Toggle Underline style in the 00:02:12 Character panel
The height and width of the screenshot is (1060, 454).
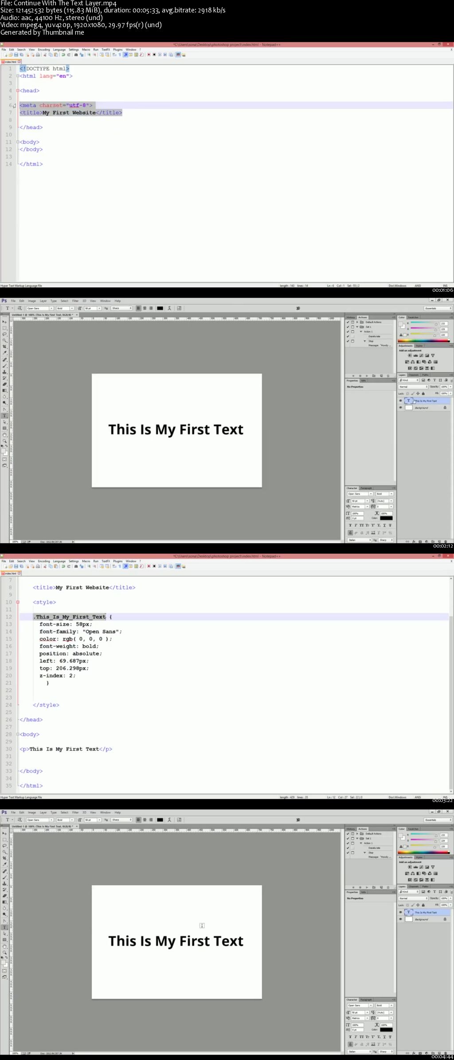point(384,525)
